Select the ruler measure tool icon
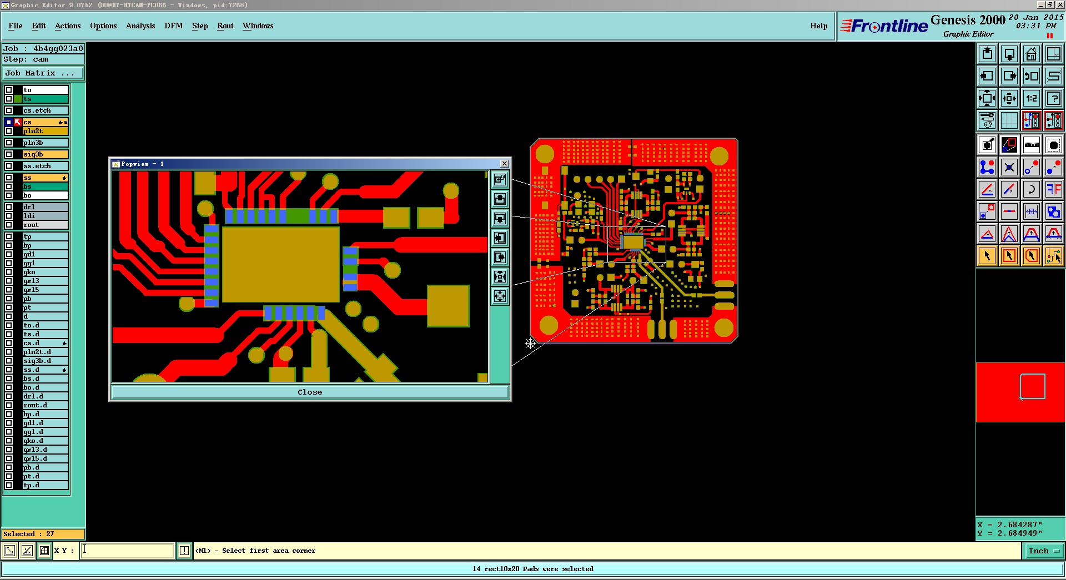The image size is (1066, 580). (x=1032, y=145)
